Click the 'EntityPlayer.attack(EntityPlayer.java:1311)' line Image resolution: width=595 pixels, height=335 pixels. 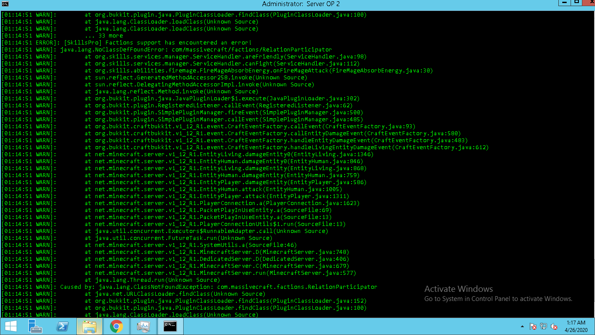(175, 196)
